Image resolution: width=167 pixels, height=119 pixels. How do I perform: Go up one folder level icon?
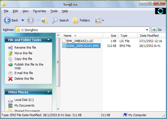tap(44, 20)
